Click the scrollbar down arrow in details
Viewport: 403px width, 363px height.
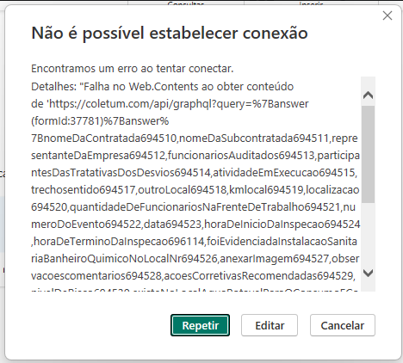(368, 273)
